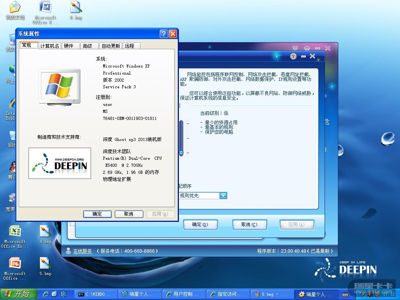Click the 最少的资源占用 description line
This screenshot has height=300, width=400.
pos(219,122)
